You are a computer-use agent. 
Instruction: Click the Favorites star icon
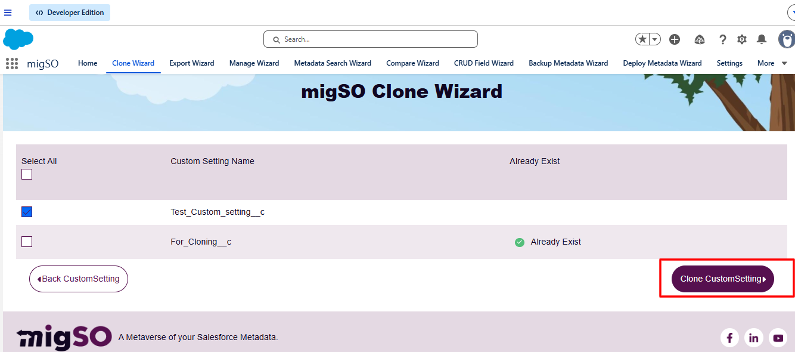tap(642, 39)
